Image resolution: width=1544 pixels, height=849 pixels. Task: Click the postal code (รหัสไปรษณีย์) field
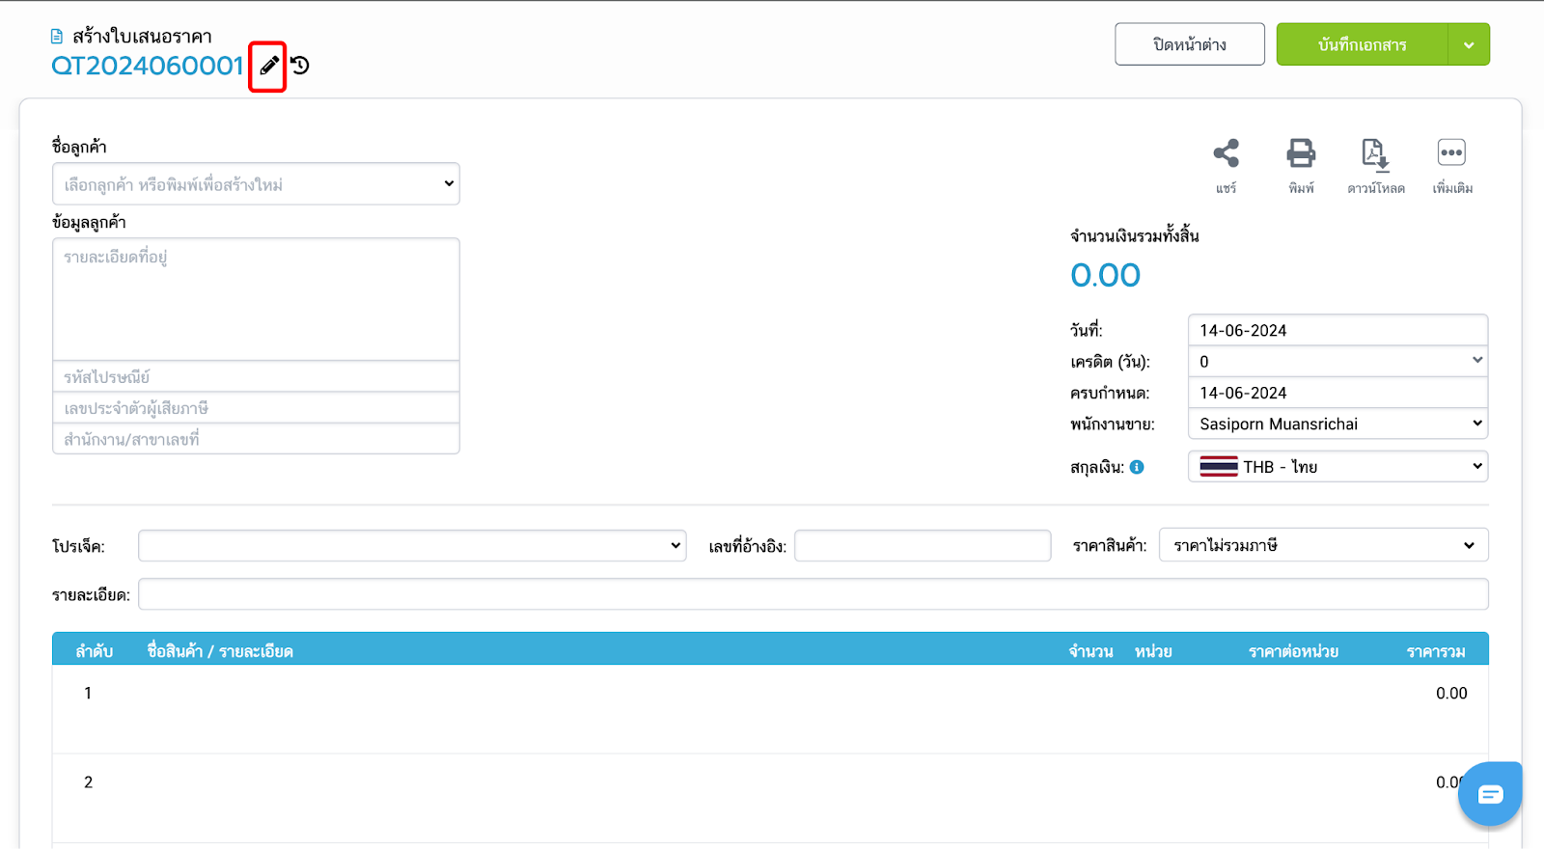coord(256,376)
